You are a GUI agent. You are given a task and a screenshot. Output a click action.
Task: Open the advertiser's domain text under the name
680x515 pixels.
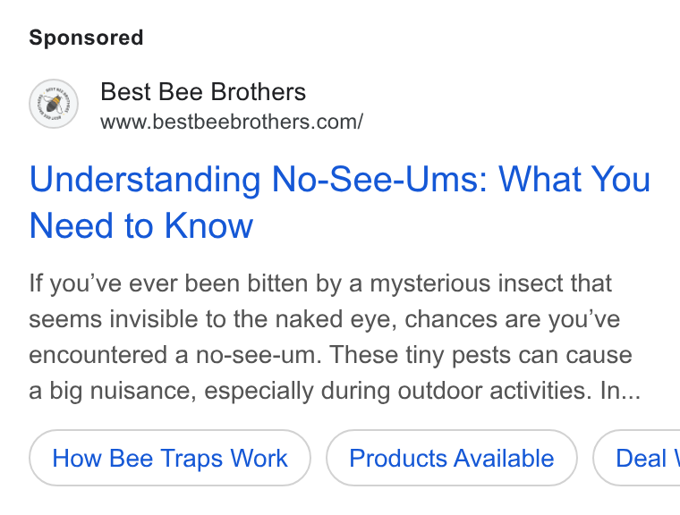232,122
